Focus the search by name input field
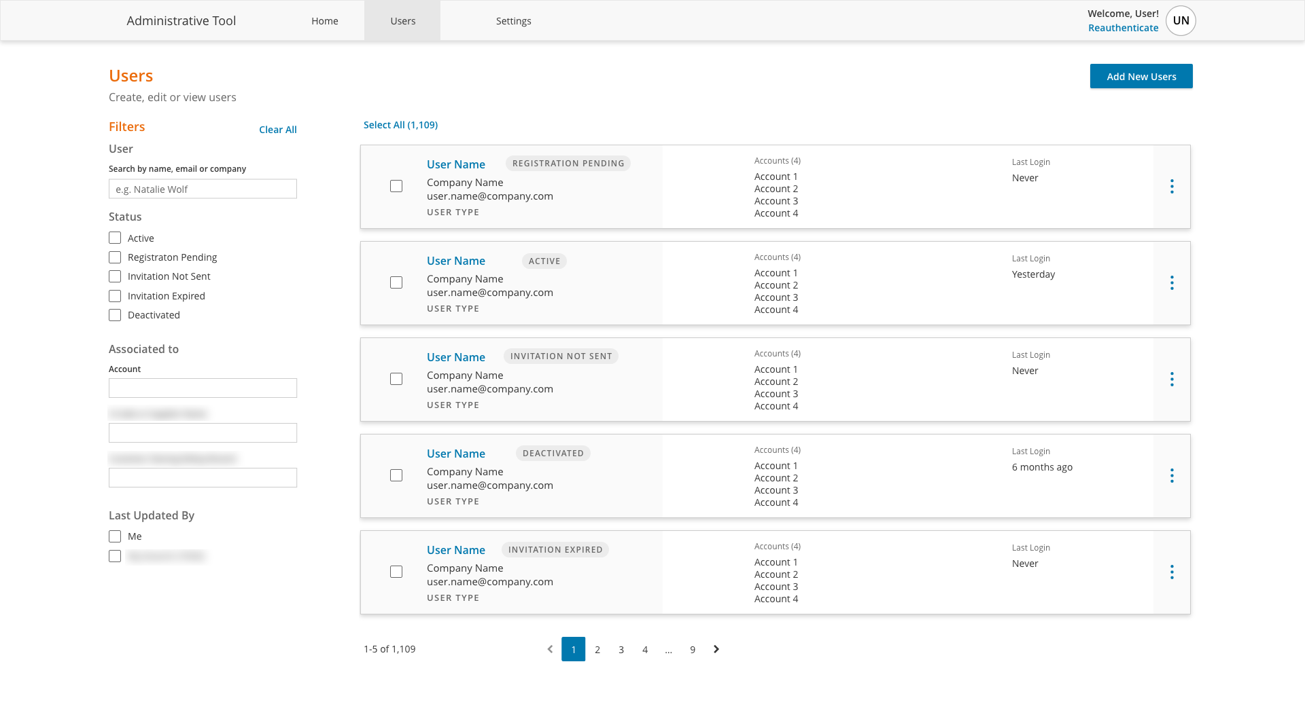Image resolution: width=1305 pixels, height=719 pixels. (x=203, y=189)
